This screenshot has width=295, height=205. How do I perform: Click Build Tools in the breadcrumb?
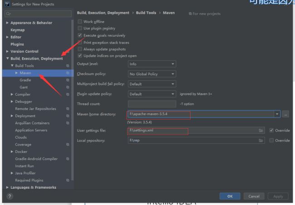(x=146, y=13)
